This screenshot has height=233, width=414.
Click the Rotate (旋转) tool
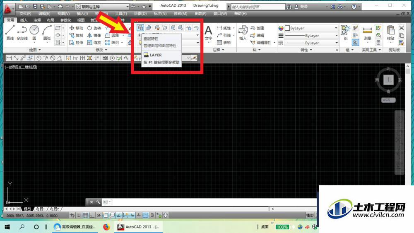[x=94, y=28]
